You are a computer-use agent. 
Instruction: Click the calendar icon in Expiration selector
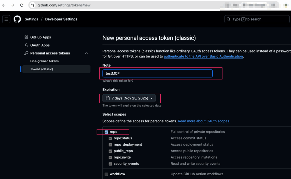click(x=107, y=98)
